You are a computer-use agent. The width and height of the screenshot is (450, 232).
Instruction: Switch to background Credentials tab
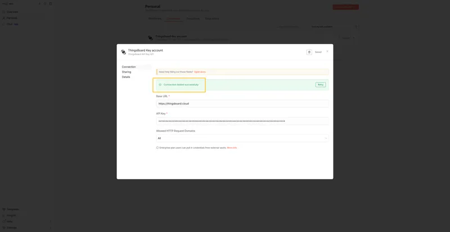point(173,19)
